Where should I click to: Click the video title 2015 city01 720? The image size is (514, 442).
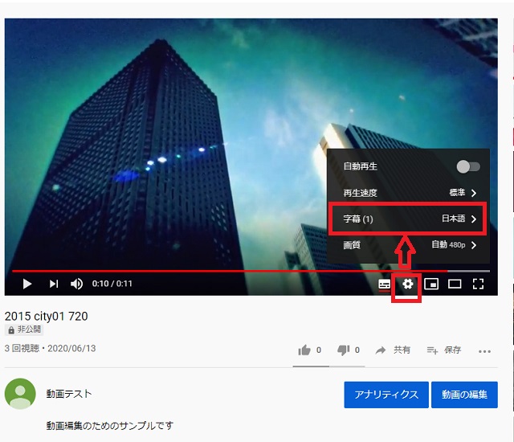click(47, 316)
